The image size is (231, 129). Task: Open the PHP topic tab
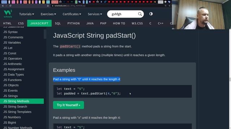[103, 23]
